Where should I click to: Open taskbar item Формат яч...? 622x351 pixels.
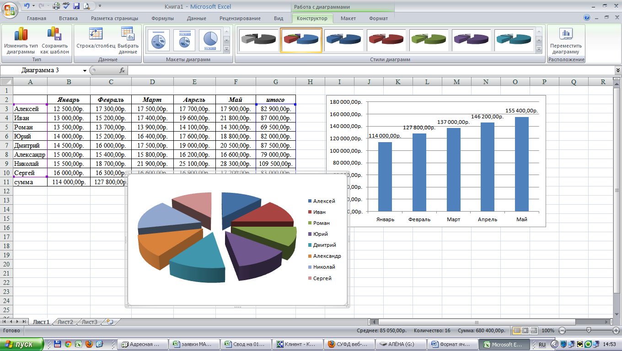pyautogui.click(x=452, y=345)
